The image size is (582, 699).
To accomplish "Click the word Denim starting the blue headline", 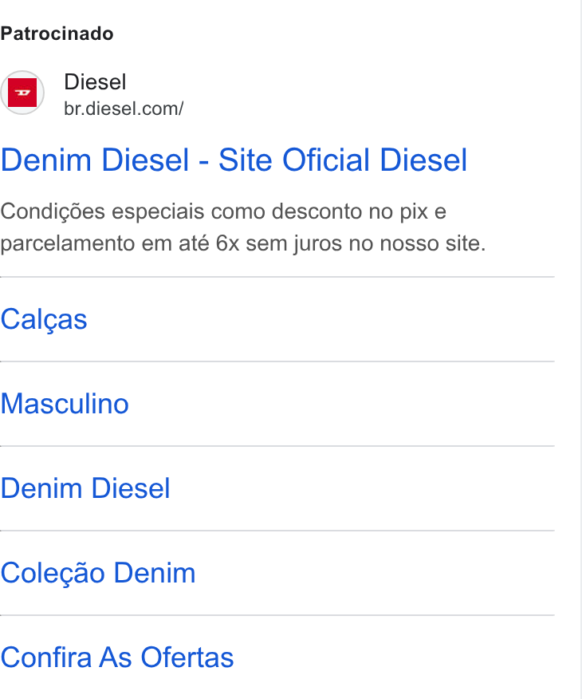I will (45, 160).
